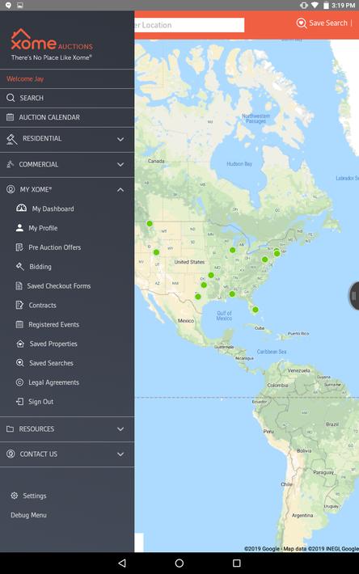Screen dimensions: 359x574
Task: Select the RESIDENTIAL menu label
Action: coord(42,138)
